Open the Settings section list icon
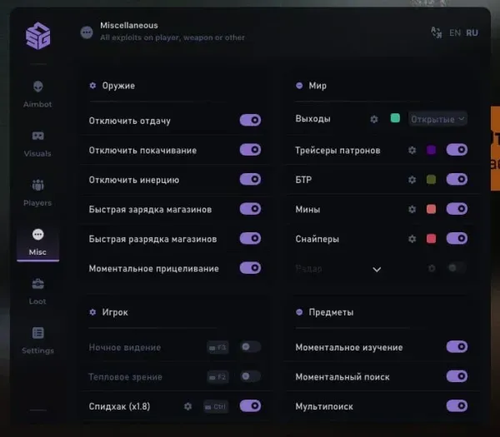Screen dimensions: 500x437 click(38, 333)
